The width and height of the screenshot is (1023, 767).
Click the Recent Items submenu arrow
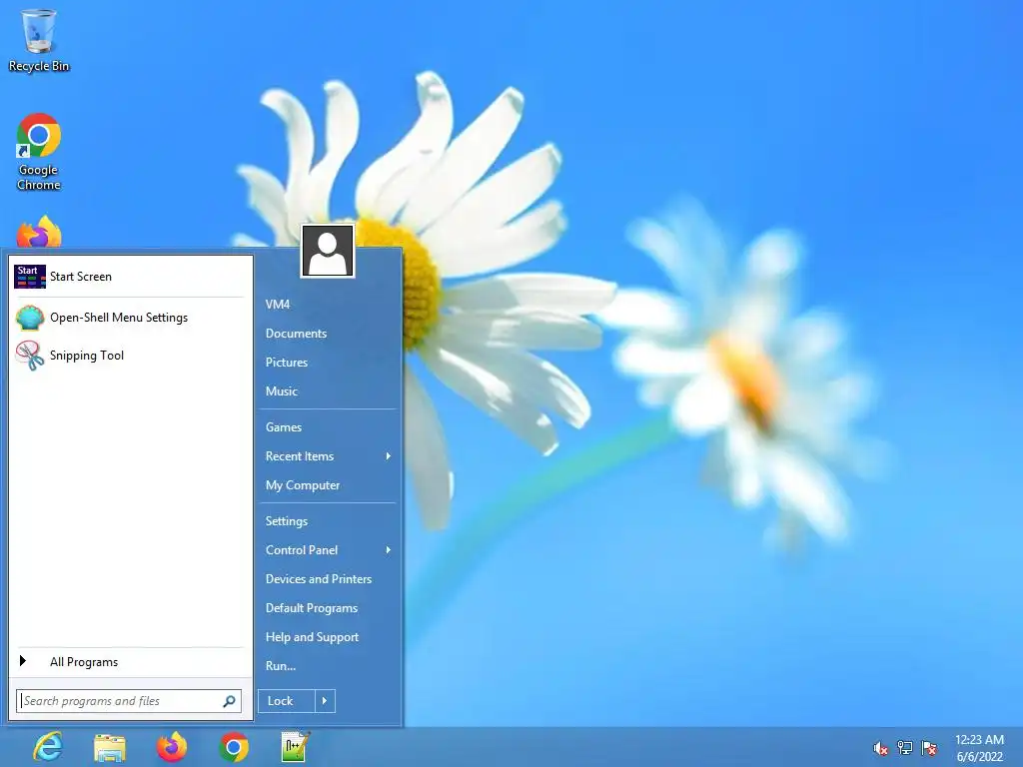pyautogui.click(x=389, y=456)
